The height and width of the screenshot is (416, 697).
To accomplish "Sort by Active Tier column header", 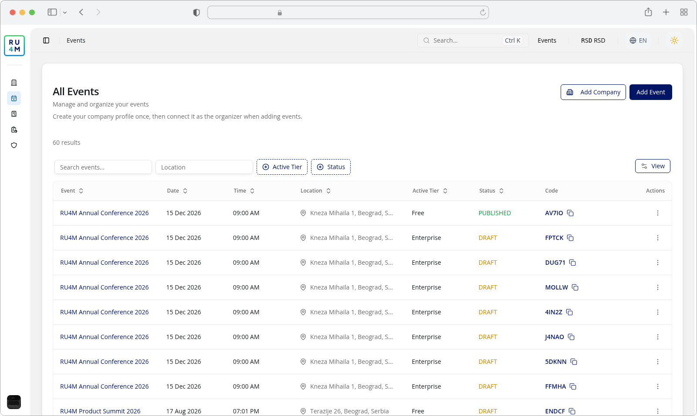I will pyautogui.click(x=430, y=191).
